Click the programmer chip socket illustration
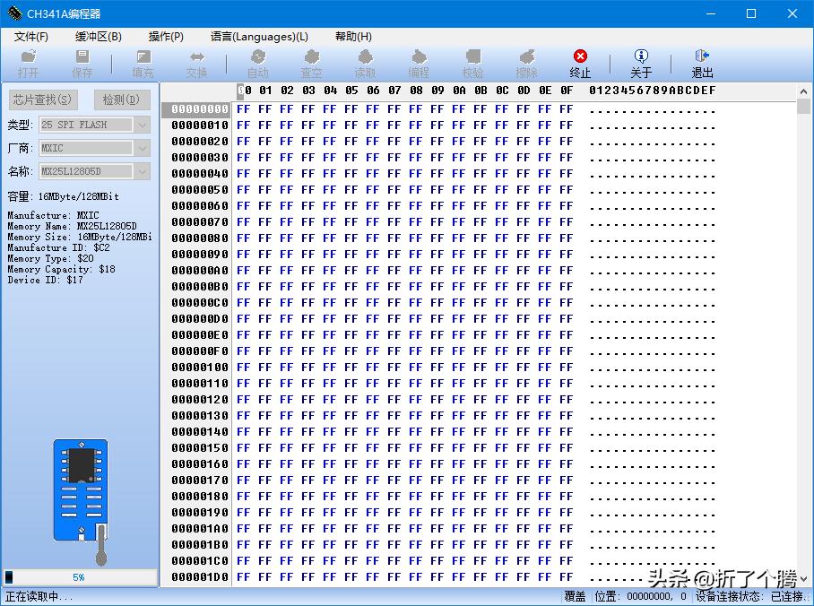The width and height of the screenshot is (814, 606). click(82, 502)
